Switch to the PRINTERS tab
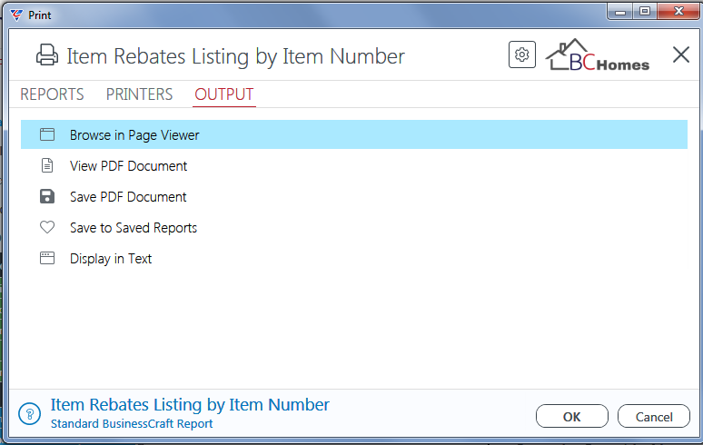This screenshot has height=445, width=703. 140,94
